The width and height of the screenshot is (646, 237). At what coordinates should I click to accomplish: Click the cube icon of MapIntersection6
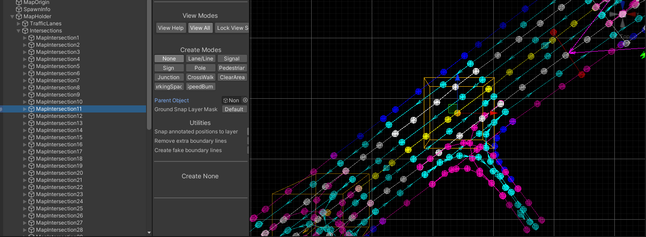click(x=32, y=73)
